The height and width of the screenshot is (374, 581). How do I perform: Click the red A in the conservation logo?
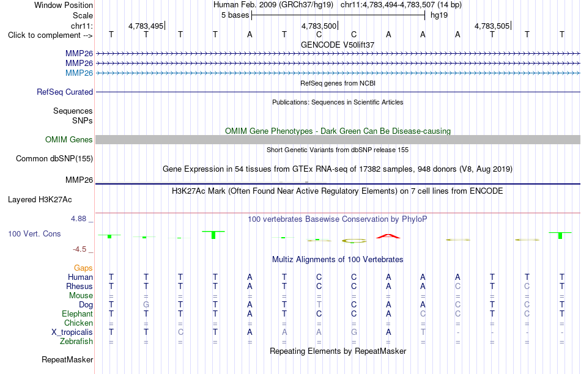click(x=388, y=236)
